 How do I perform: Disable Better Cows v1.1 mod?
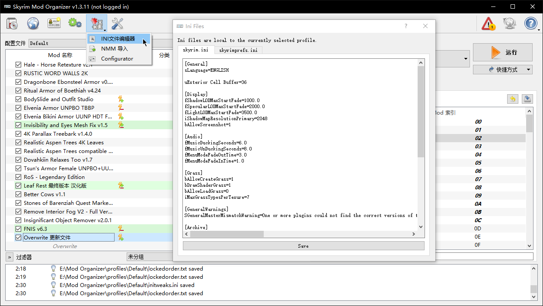tap(18, 194)
